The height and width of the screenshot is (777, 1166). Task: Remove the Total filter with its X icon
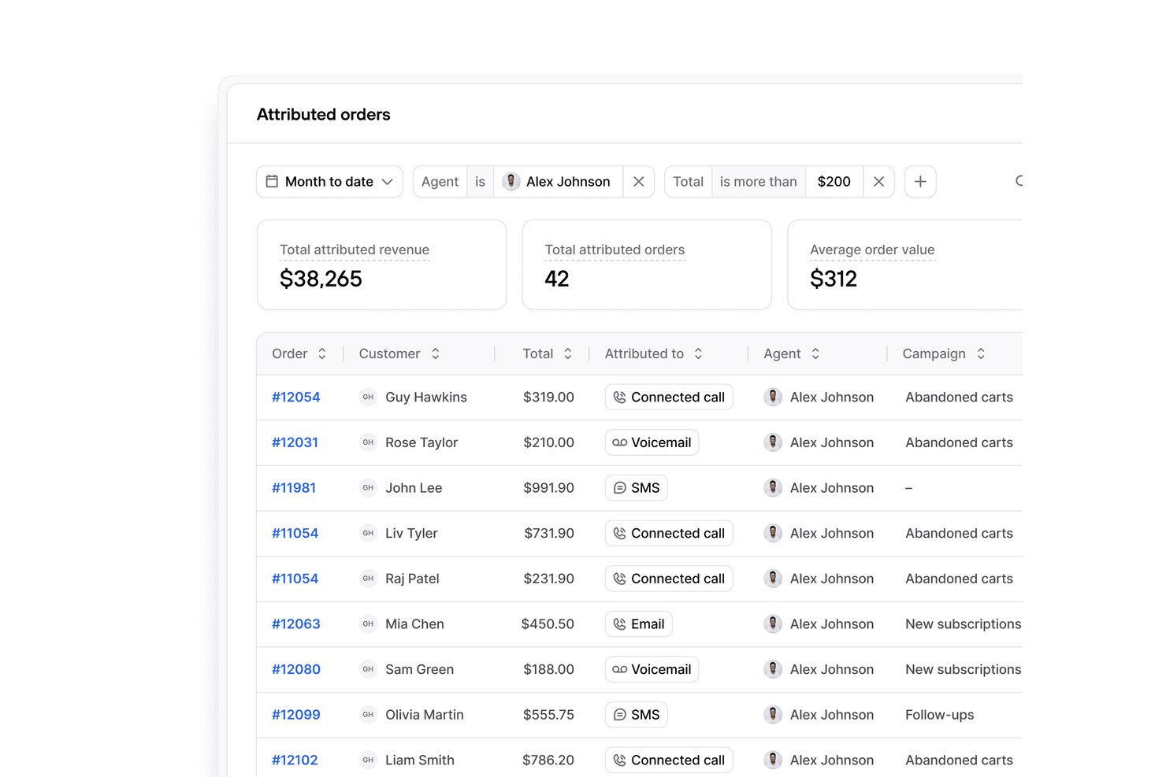[878, 182]
